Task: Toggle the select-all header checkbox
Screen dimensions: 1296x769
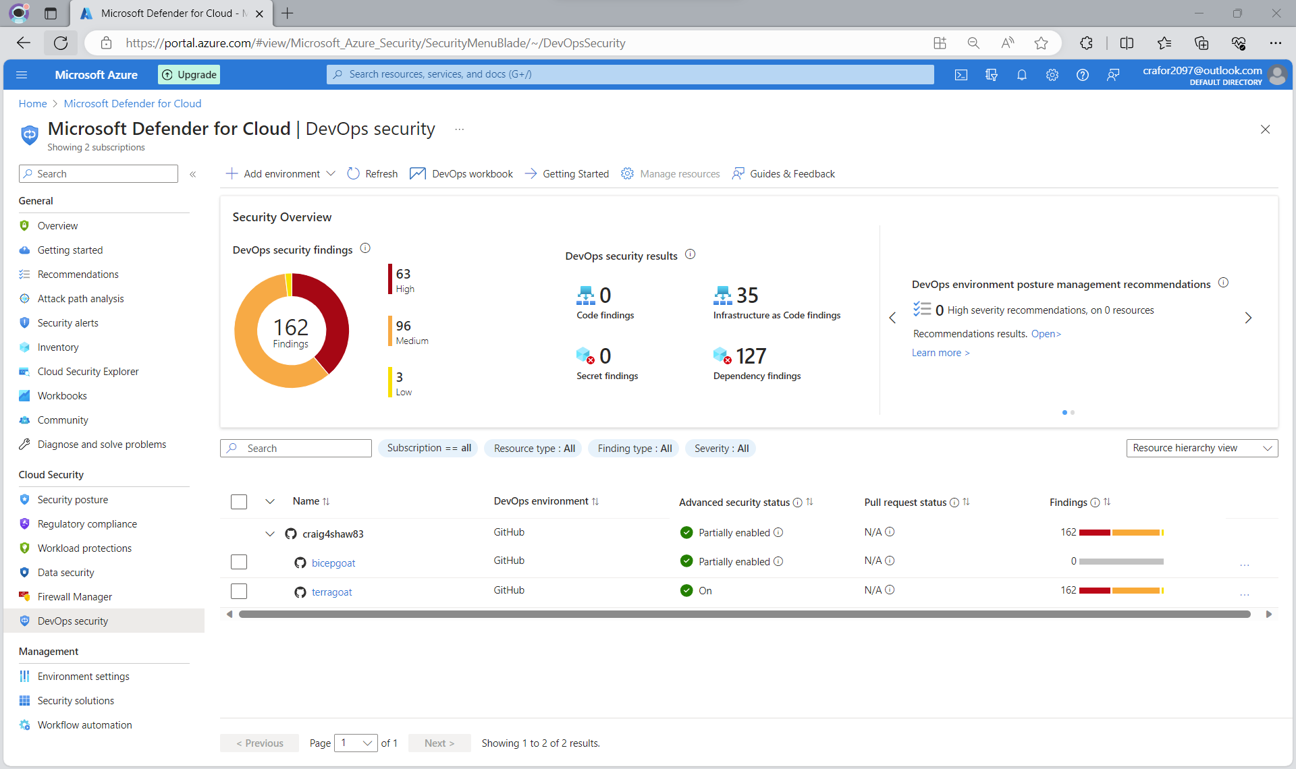Action: 239,502
